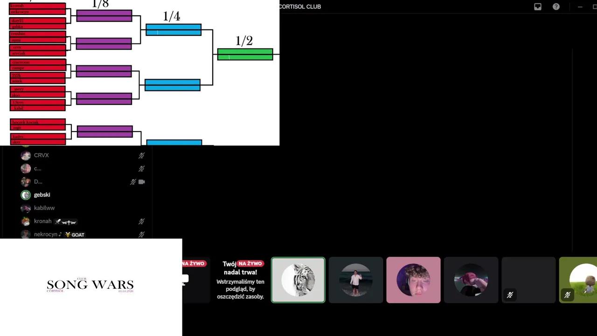The width and height of the screenshot is (597, 336).
Task: Minimize the Discord window
Action: [x=580, y=7]
